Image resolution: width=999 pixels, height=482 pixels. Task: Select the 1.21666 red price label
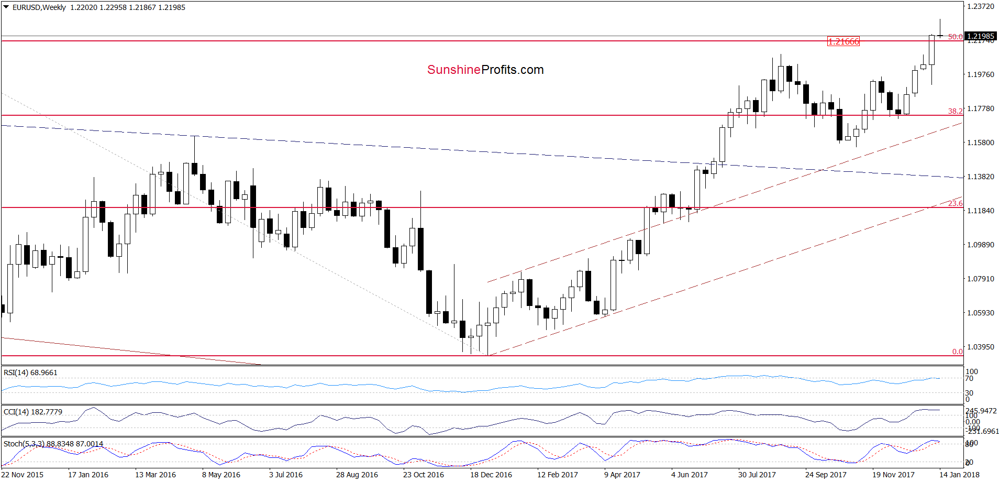843,41
